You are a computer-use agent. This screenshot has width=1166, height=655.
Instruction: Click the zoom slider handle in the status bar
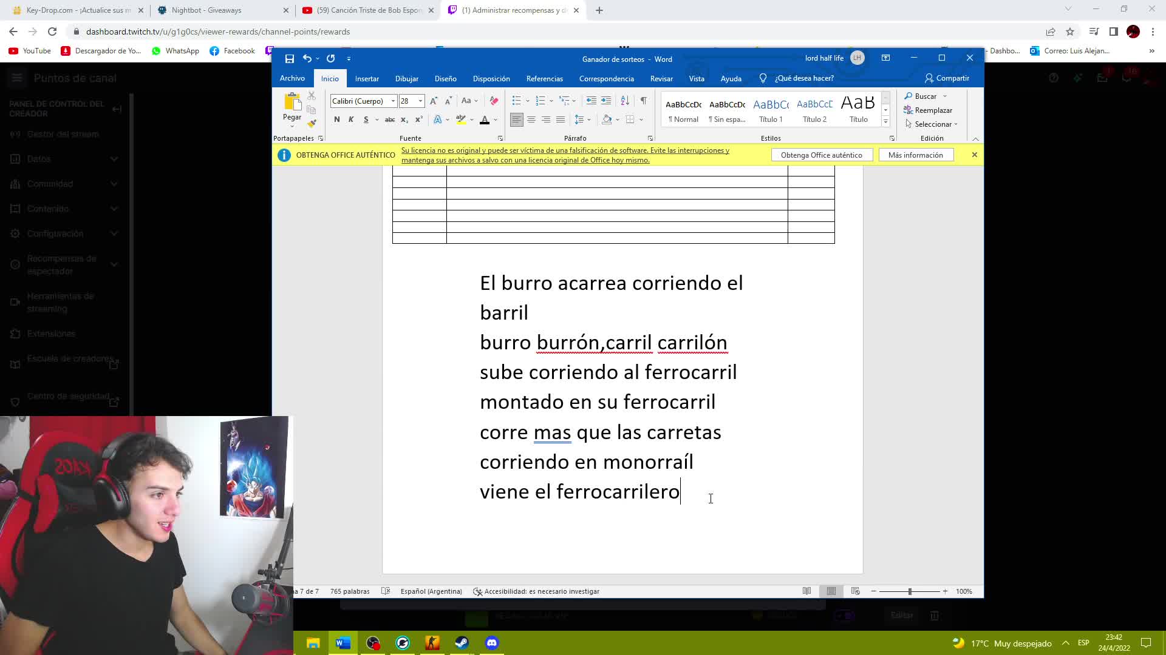click(910, 591)
